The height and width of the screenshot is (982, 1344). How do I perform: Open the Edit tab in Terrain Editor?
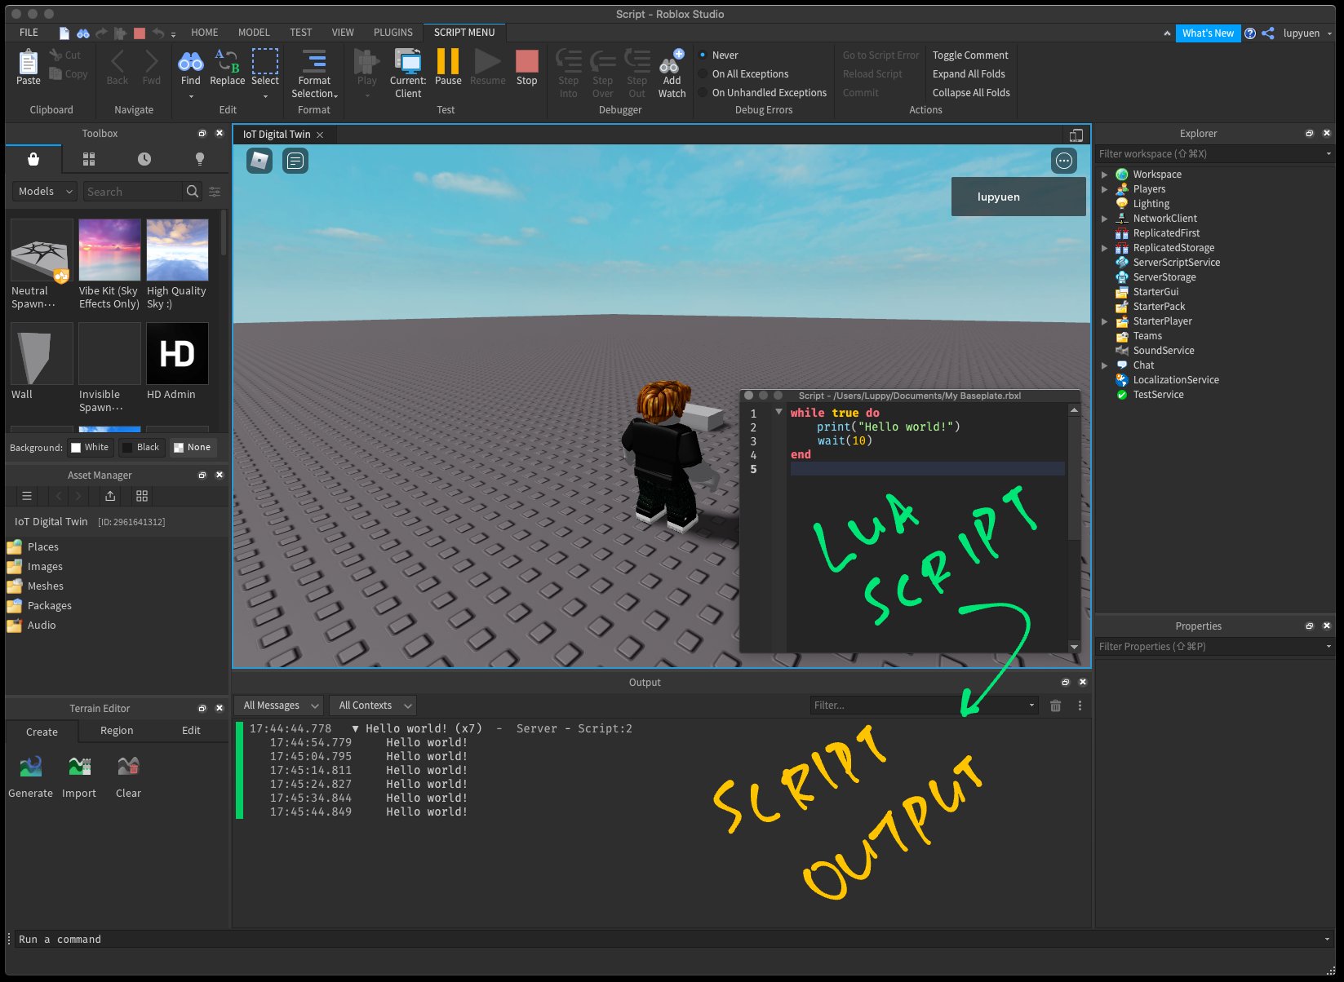[x=191, y=731]
